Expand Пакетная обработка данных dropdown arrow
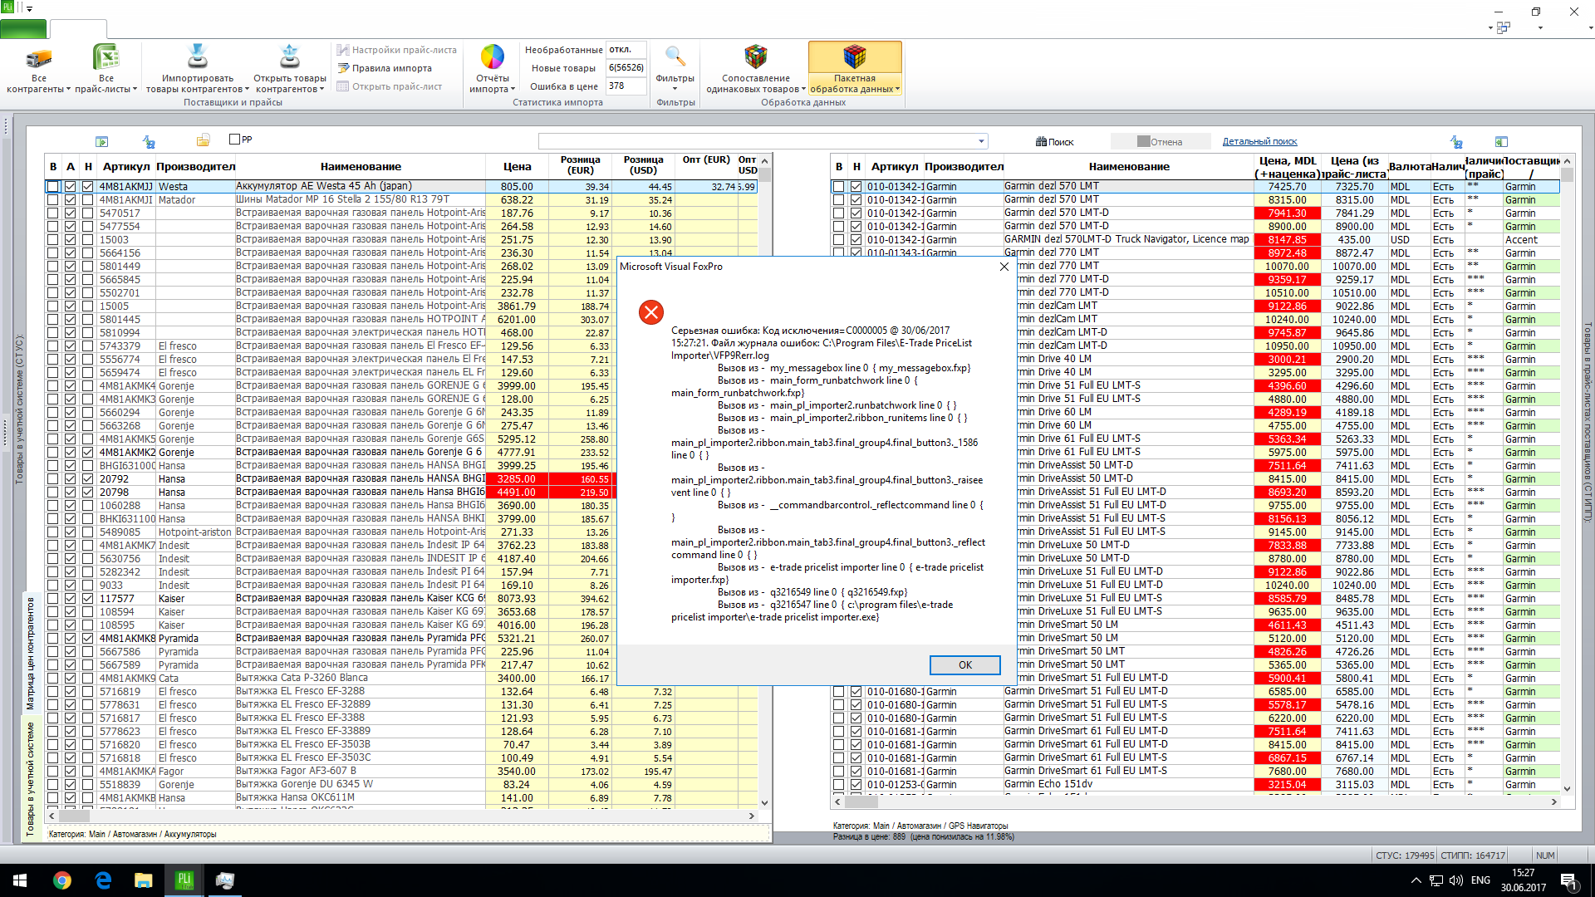 pos(898,90)
